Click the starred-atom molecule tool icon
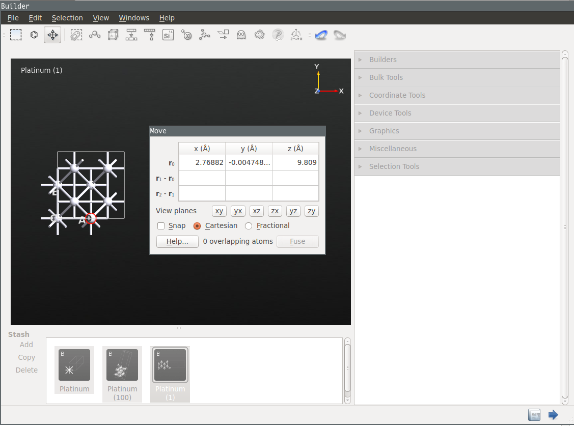574x426 pixels. [x=205, y=35]
